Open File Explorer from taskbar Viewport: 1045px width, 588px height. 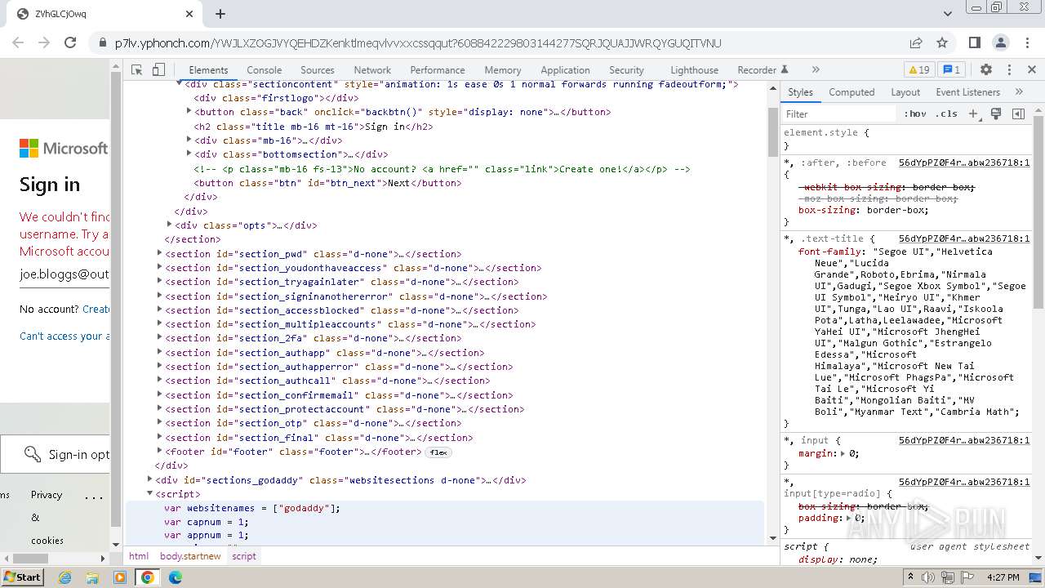coord(92,577)
